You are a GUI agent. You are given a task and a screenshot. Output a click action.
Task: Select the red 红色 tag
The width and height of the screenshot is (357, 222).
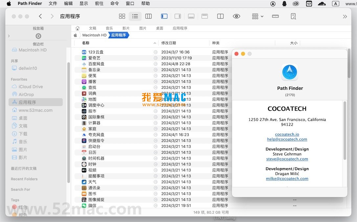click(20, 207)
